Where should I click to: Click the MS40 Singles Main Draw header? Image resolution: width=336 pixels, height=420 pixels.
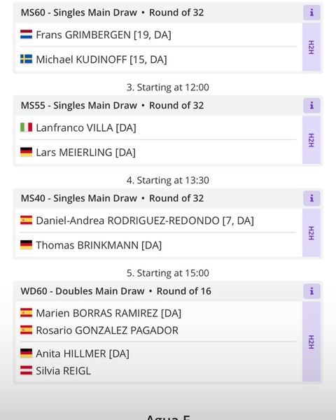[112, 199]
